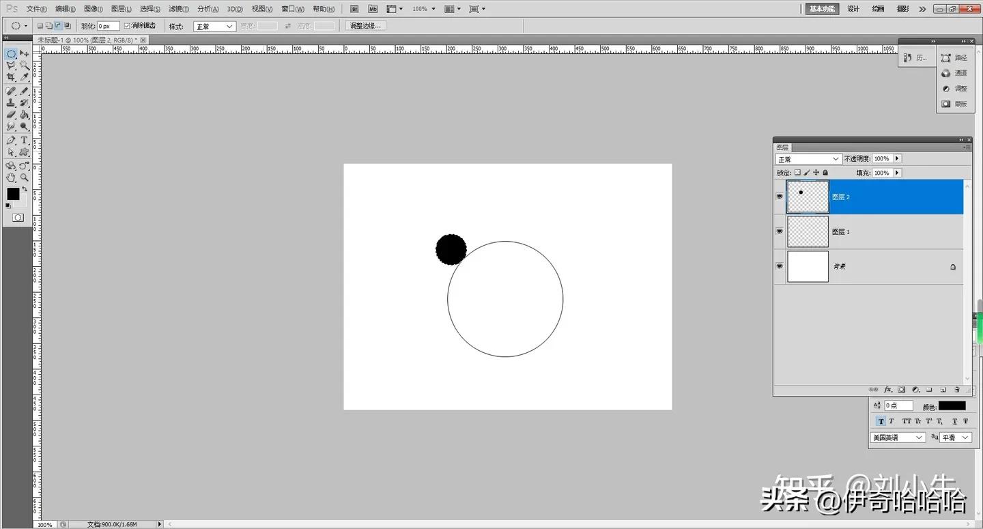983x529 pixels.
Task: Expand the 不透明度 opacity slider arrow
Action: [897, 159]
